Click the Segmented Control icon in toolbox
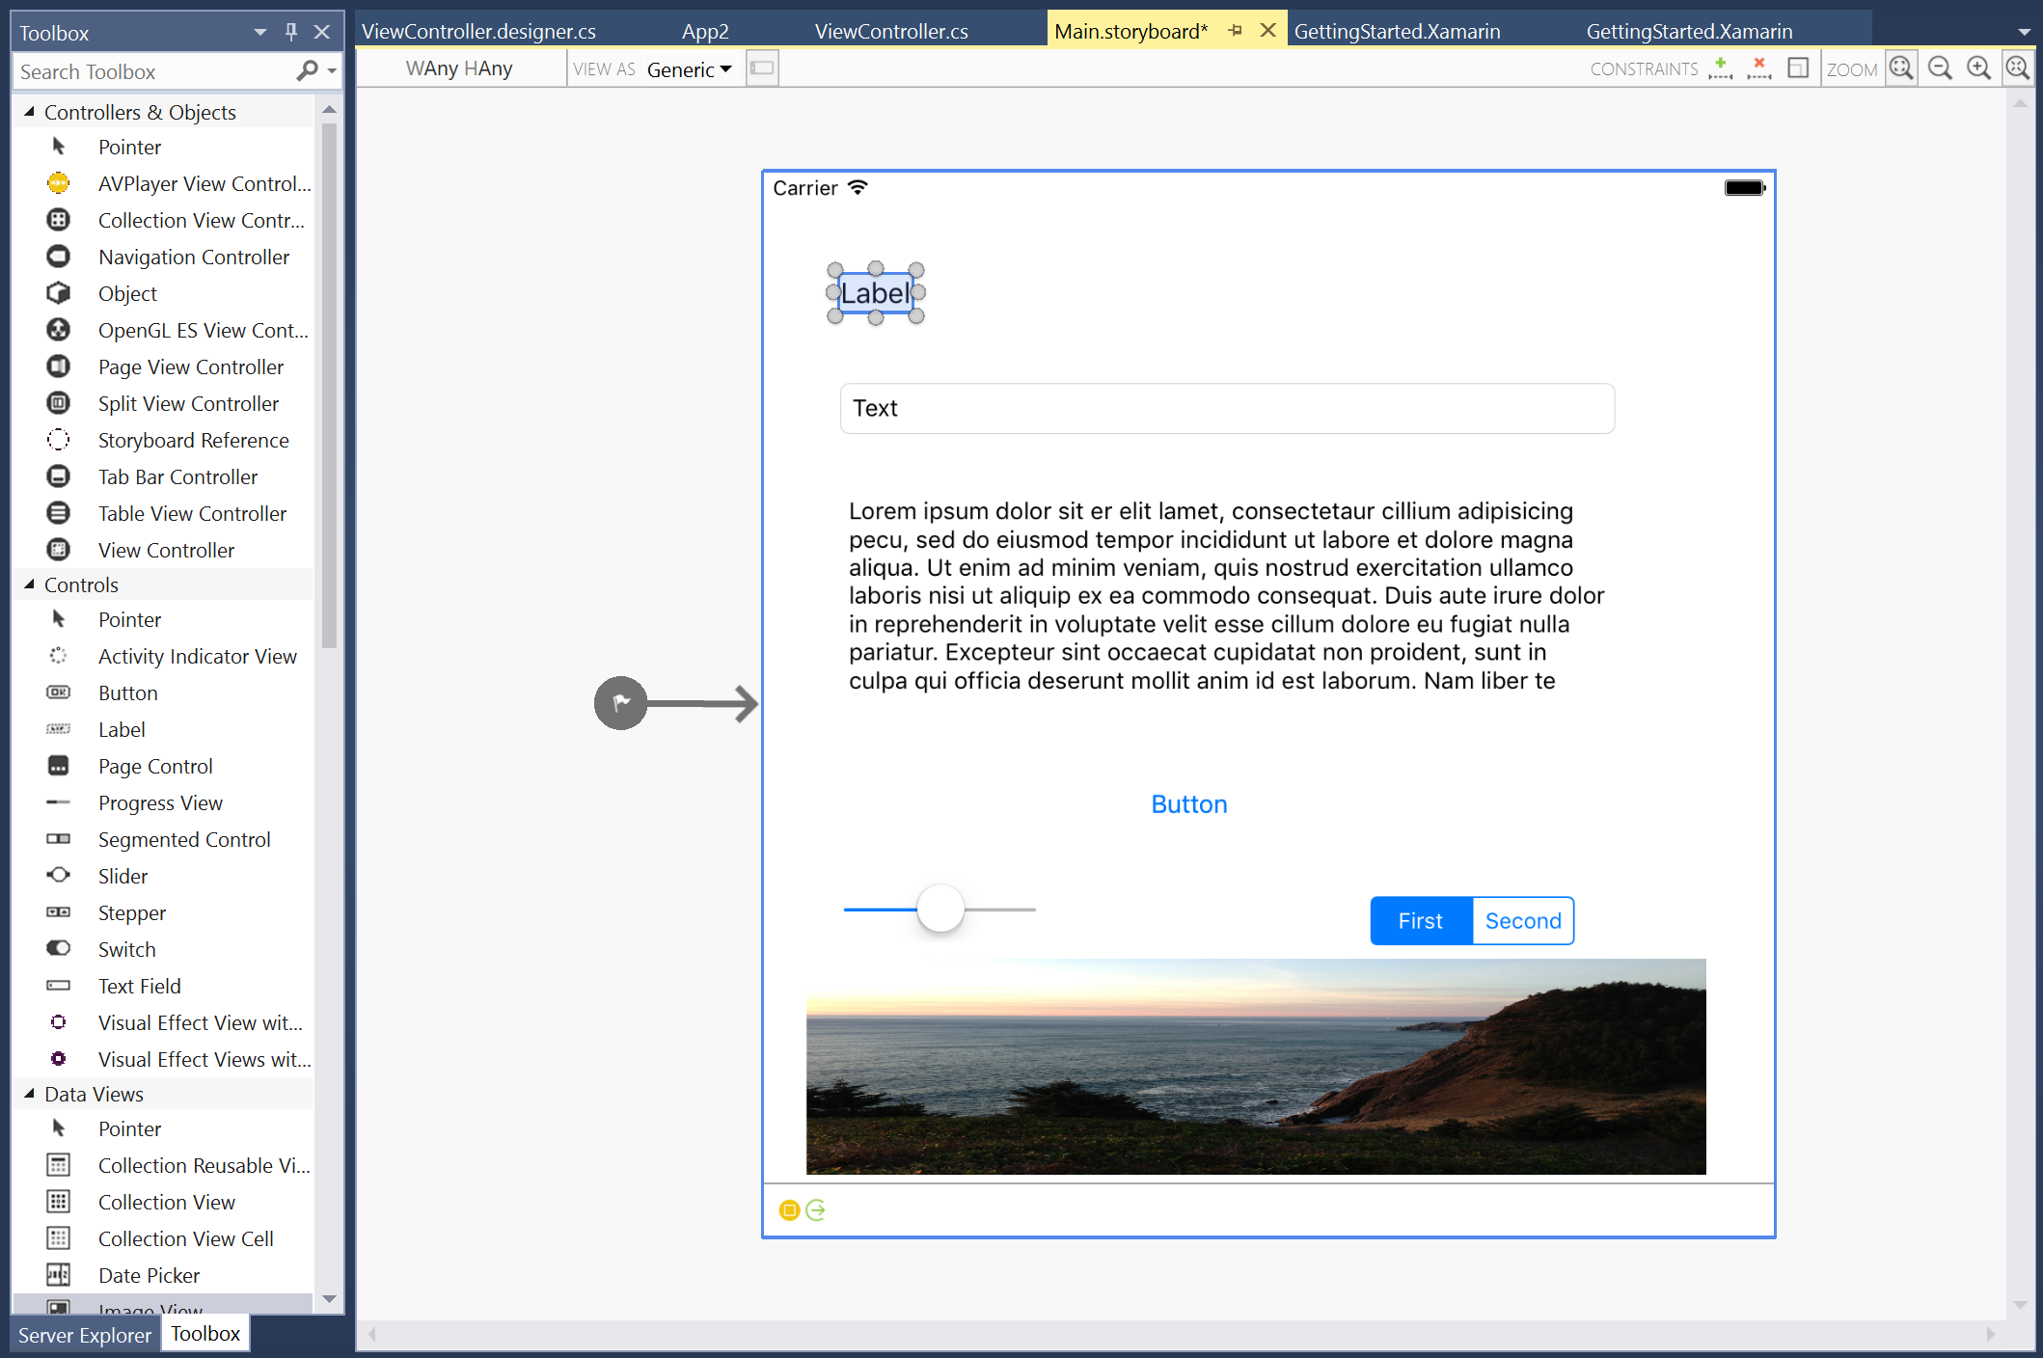This screenshot has width=2043, height=1358. 58,840
